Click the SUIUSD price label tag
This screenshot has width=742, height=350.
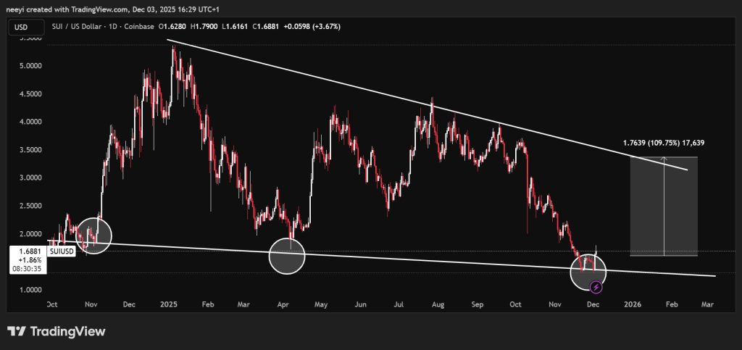pos(59,250)
